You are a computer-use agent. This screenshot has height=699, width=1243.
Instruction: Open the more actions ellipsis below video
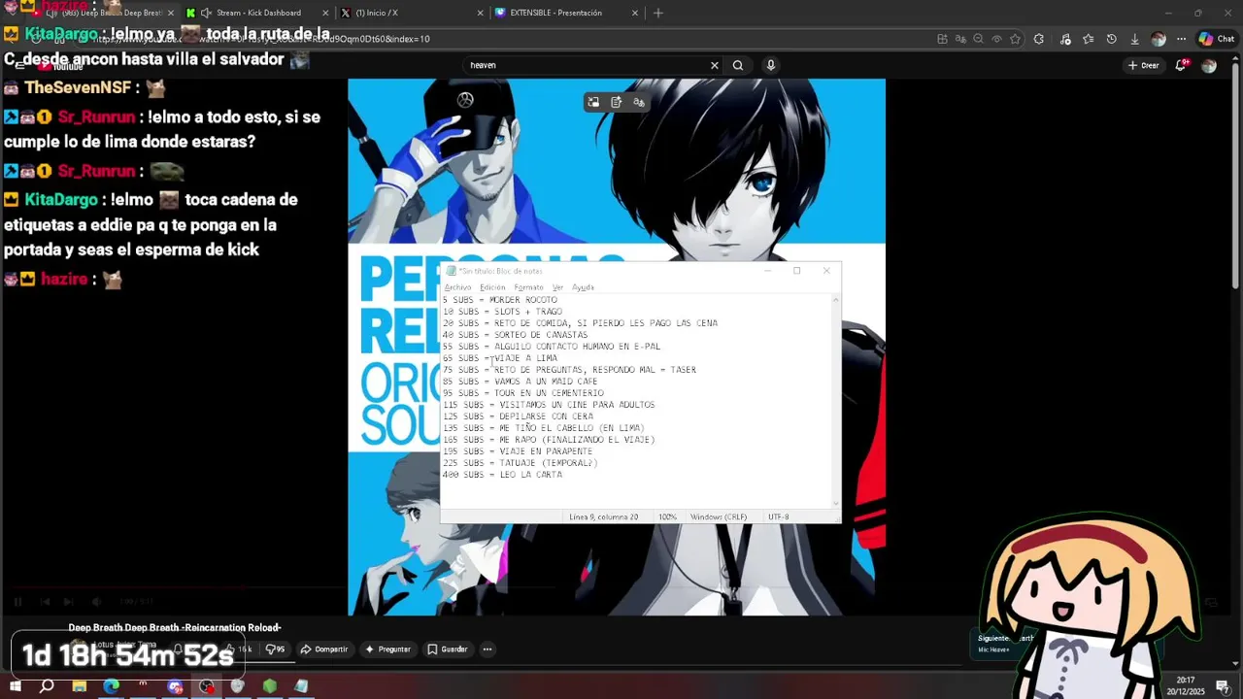(487, 649)
